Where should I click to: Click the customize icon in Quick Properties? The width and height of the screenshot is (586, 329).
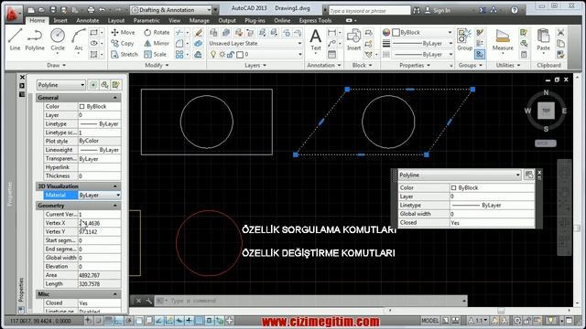[x=529, y=175]
